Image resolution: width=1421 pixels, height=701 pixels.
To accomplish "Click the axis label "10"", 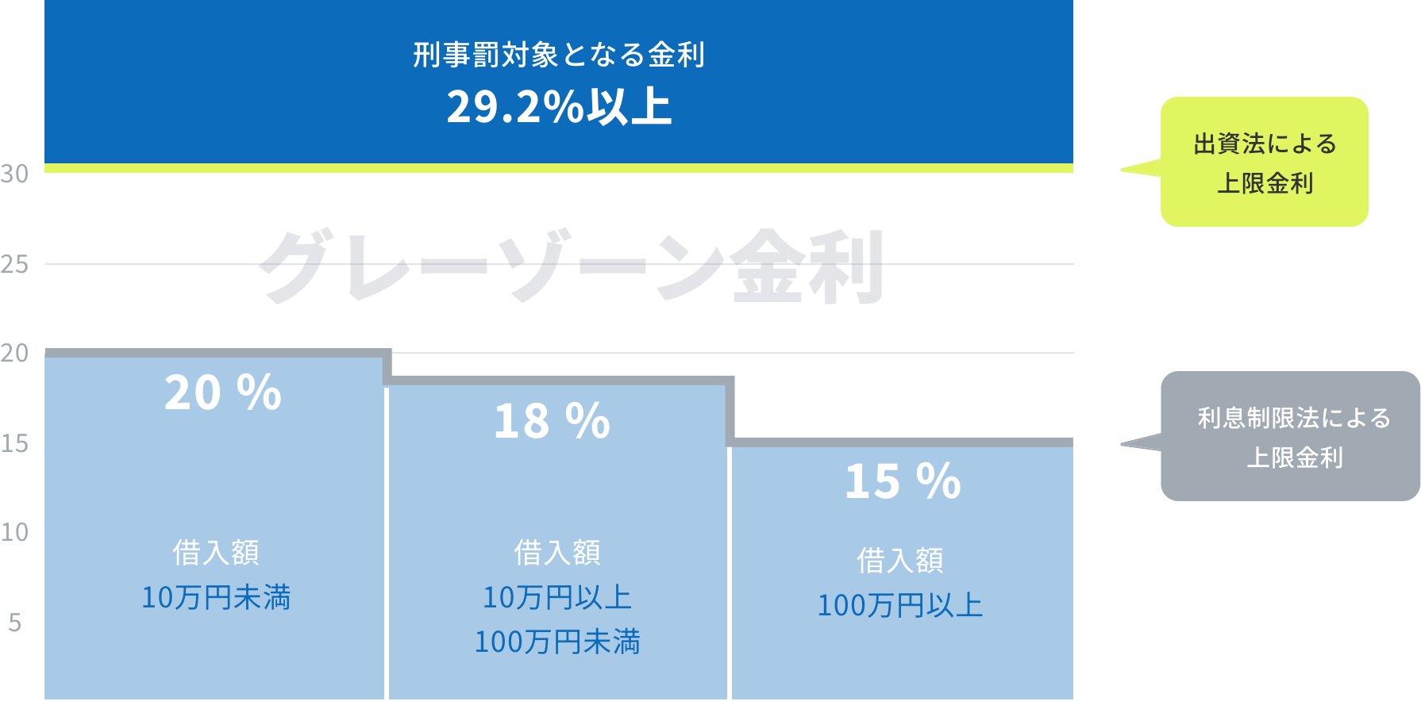I will click(x=14, y=532).
